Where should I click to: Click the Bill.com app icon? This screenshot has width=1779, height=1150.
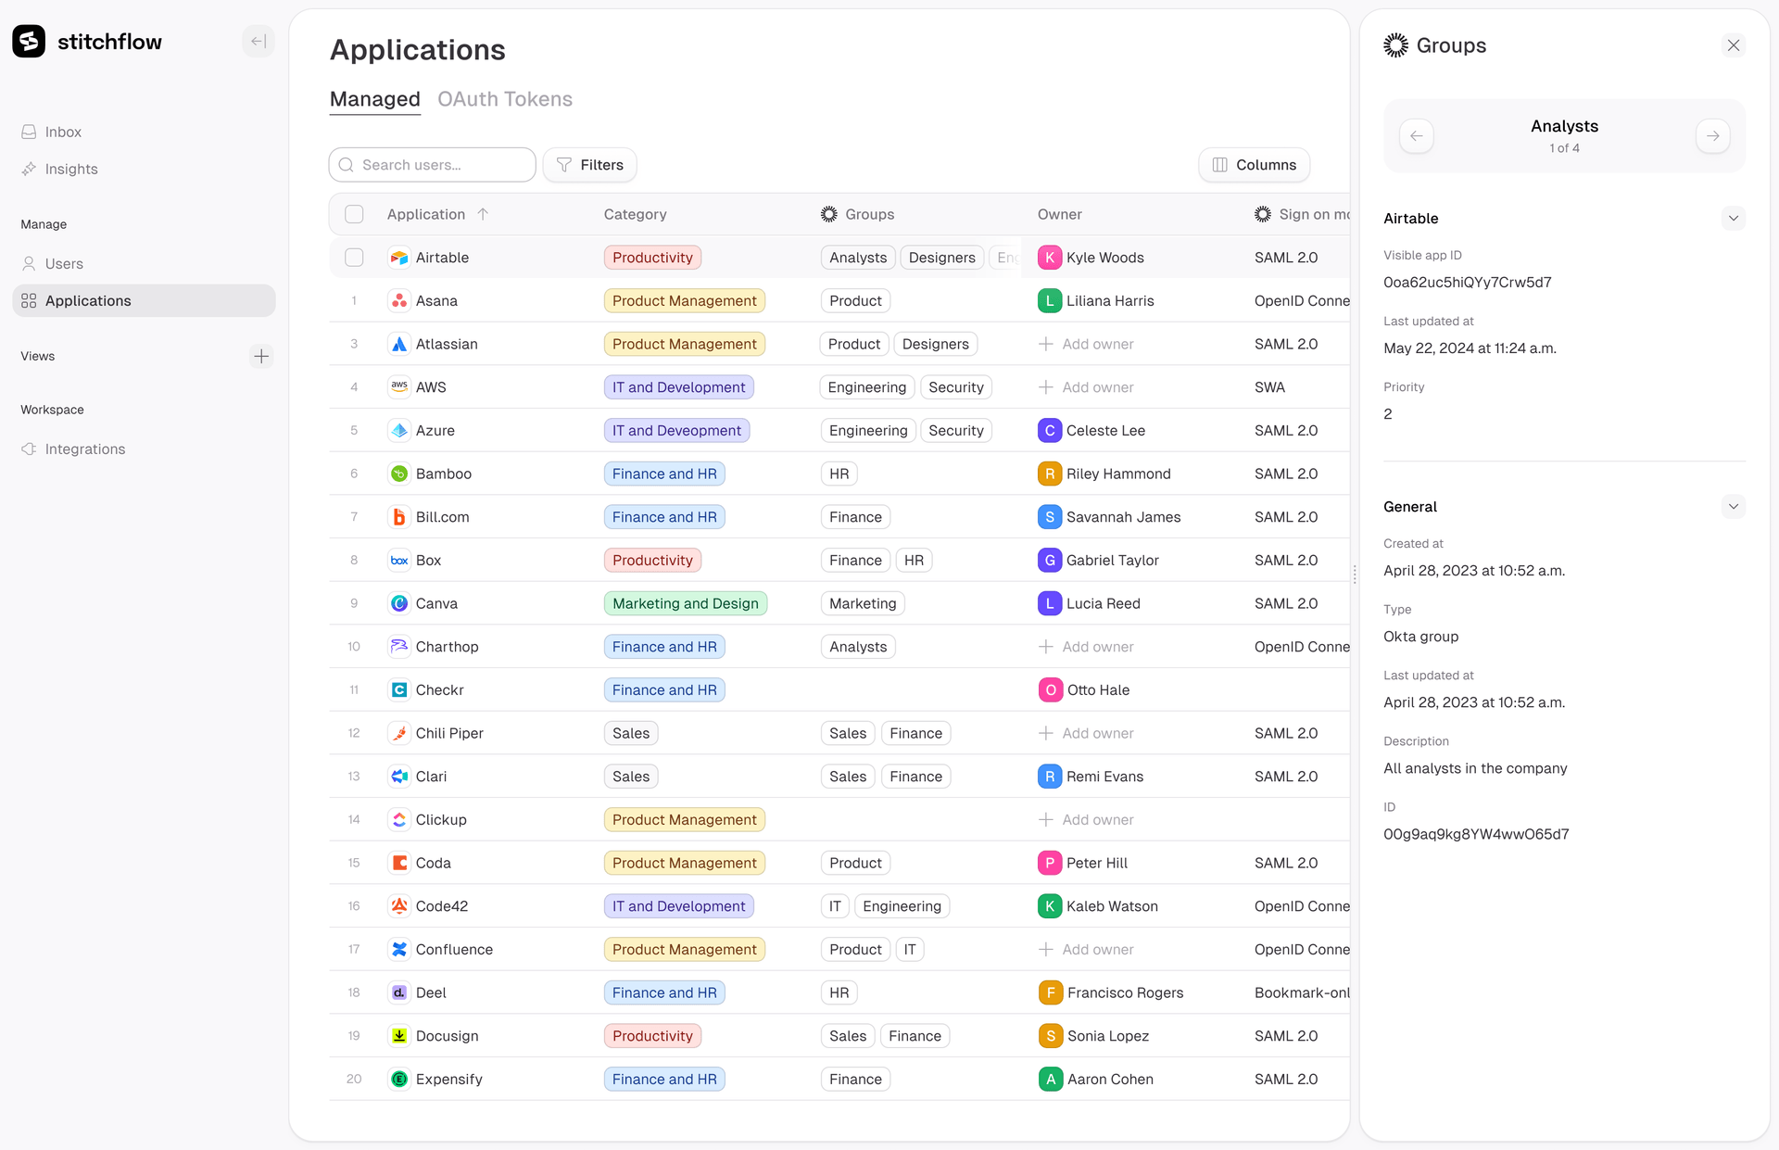(x=399, y=517)
